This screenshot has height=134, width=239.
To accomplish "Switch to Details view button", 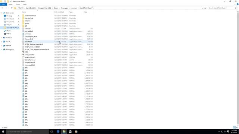I will (235, 127).
